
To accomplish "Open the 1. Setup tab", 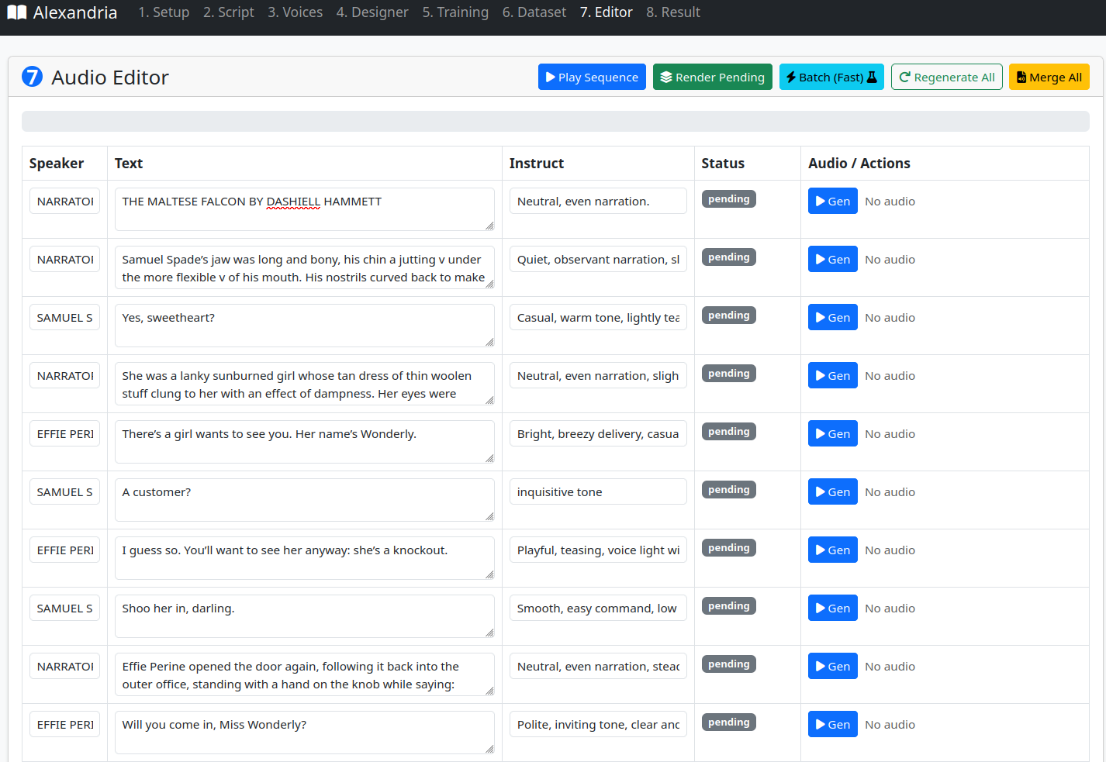I will [164, 12].
